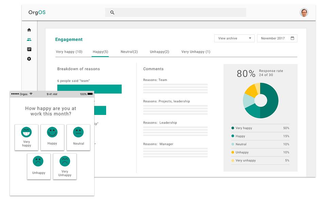Click the Reasons: Team comment label
This screenshot has width=320, height=204.
point(155,80)
